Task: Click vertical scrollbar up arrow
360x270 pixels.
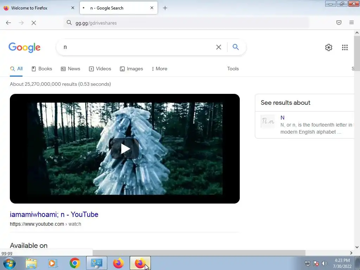Action: click(x=357, y=33)
